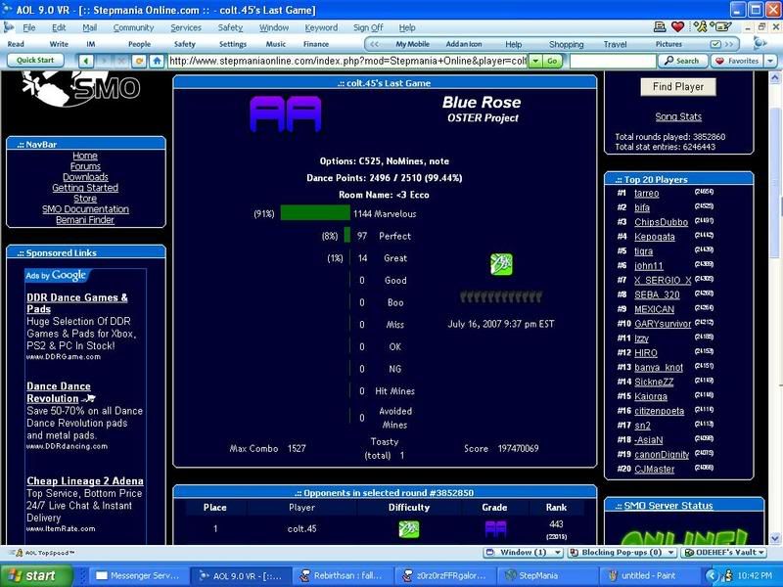Click the stop loading X button
783x587 pixels.
[x=121, y=61]
